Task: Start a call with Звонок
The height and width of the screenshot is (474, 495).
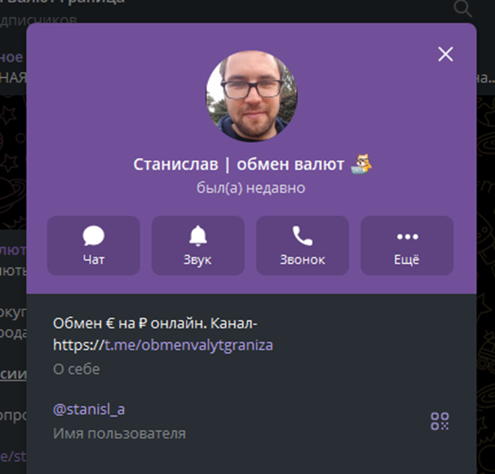Action: click(302, 245)
